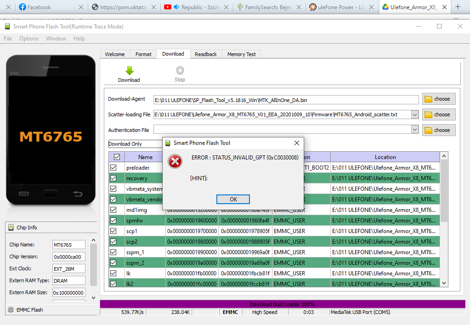Open the File menu
This screenshot has height=325, width=470.
coord(8,39)
